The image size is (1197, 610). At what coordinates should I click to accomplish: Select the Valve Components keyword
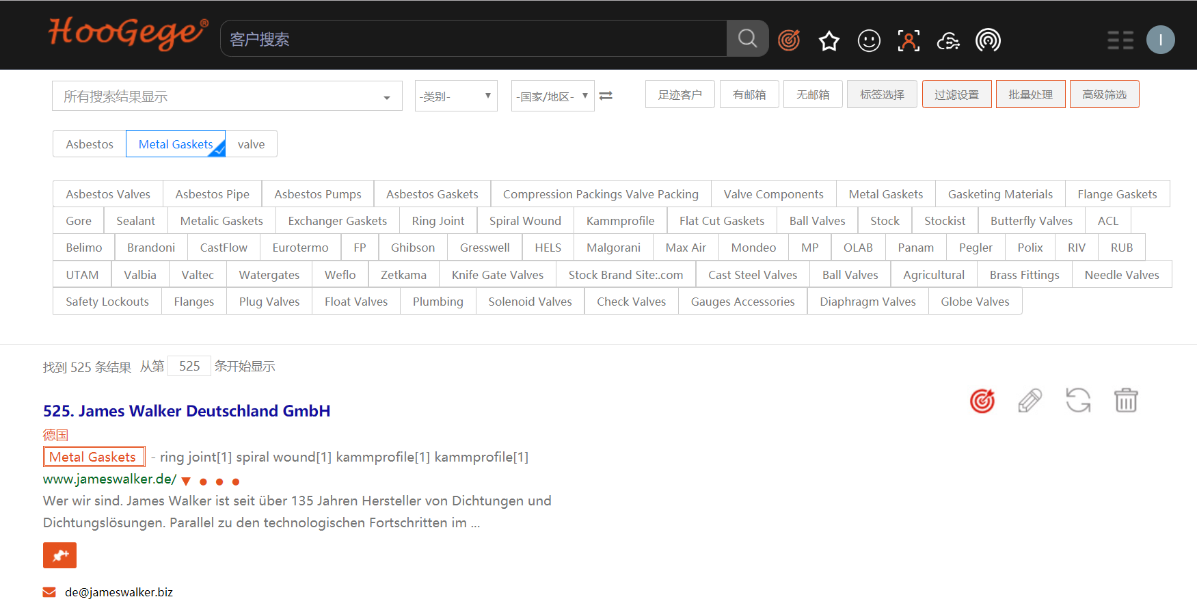click(x=774, y=194)
